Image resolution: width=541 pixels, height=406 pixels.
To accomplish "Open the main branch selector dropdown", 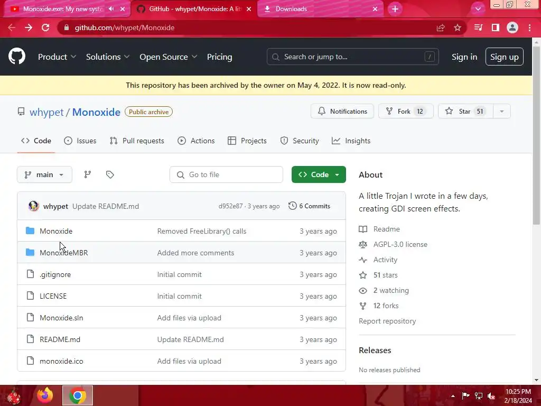I will point(44,174).
